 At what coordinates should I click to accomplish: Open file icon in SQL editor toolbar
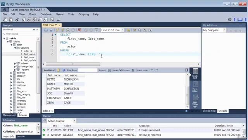pos(46,30)
